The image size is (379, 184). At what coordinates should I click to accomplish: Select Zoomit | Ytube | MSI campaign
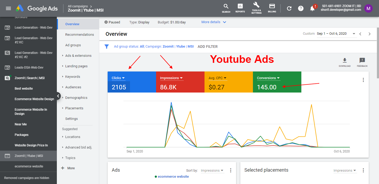pyautogui.click(x=28, y=156)
